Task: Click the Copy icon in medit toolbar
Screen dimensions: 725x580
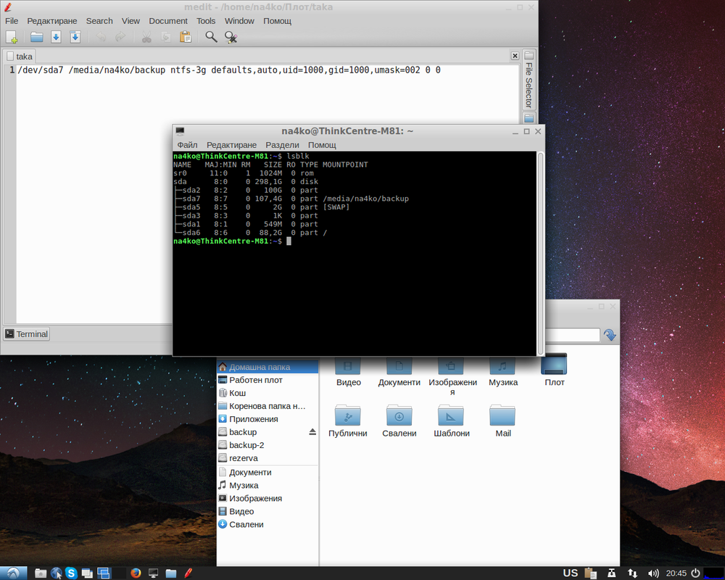Action: (165, 37)
